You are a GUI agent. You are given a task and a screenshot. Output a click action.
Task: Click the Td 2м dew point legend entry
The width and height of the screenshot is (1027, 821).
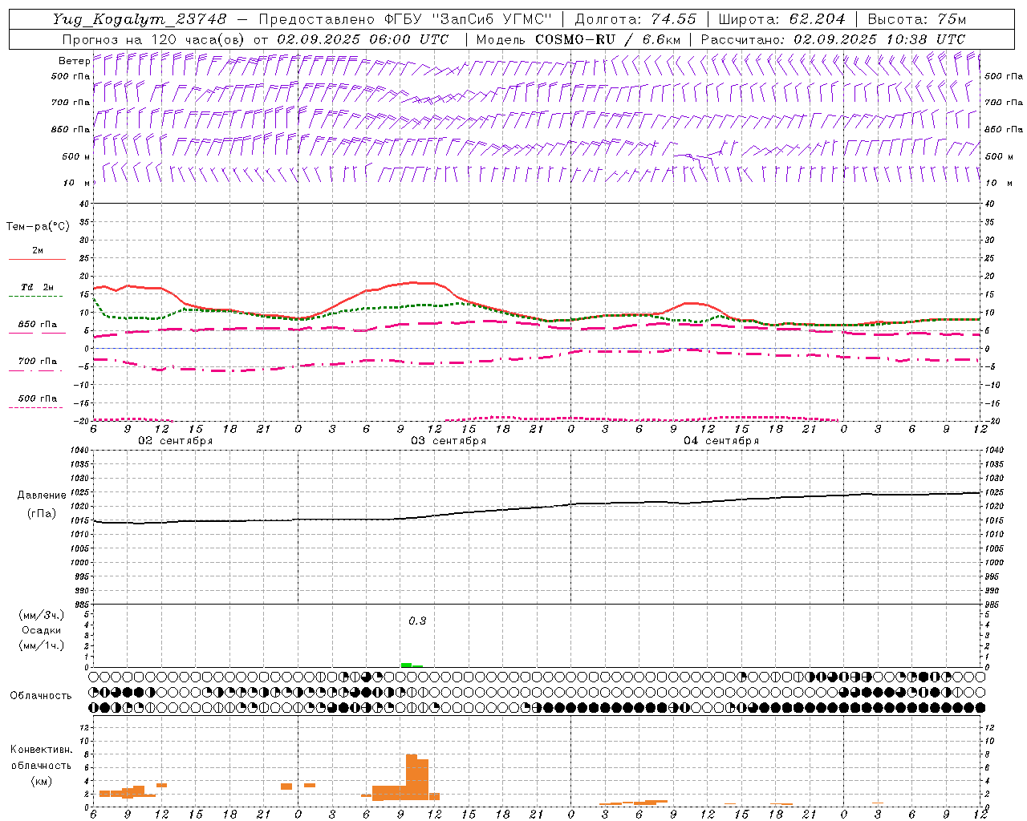click(x=37, y=288)
